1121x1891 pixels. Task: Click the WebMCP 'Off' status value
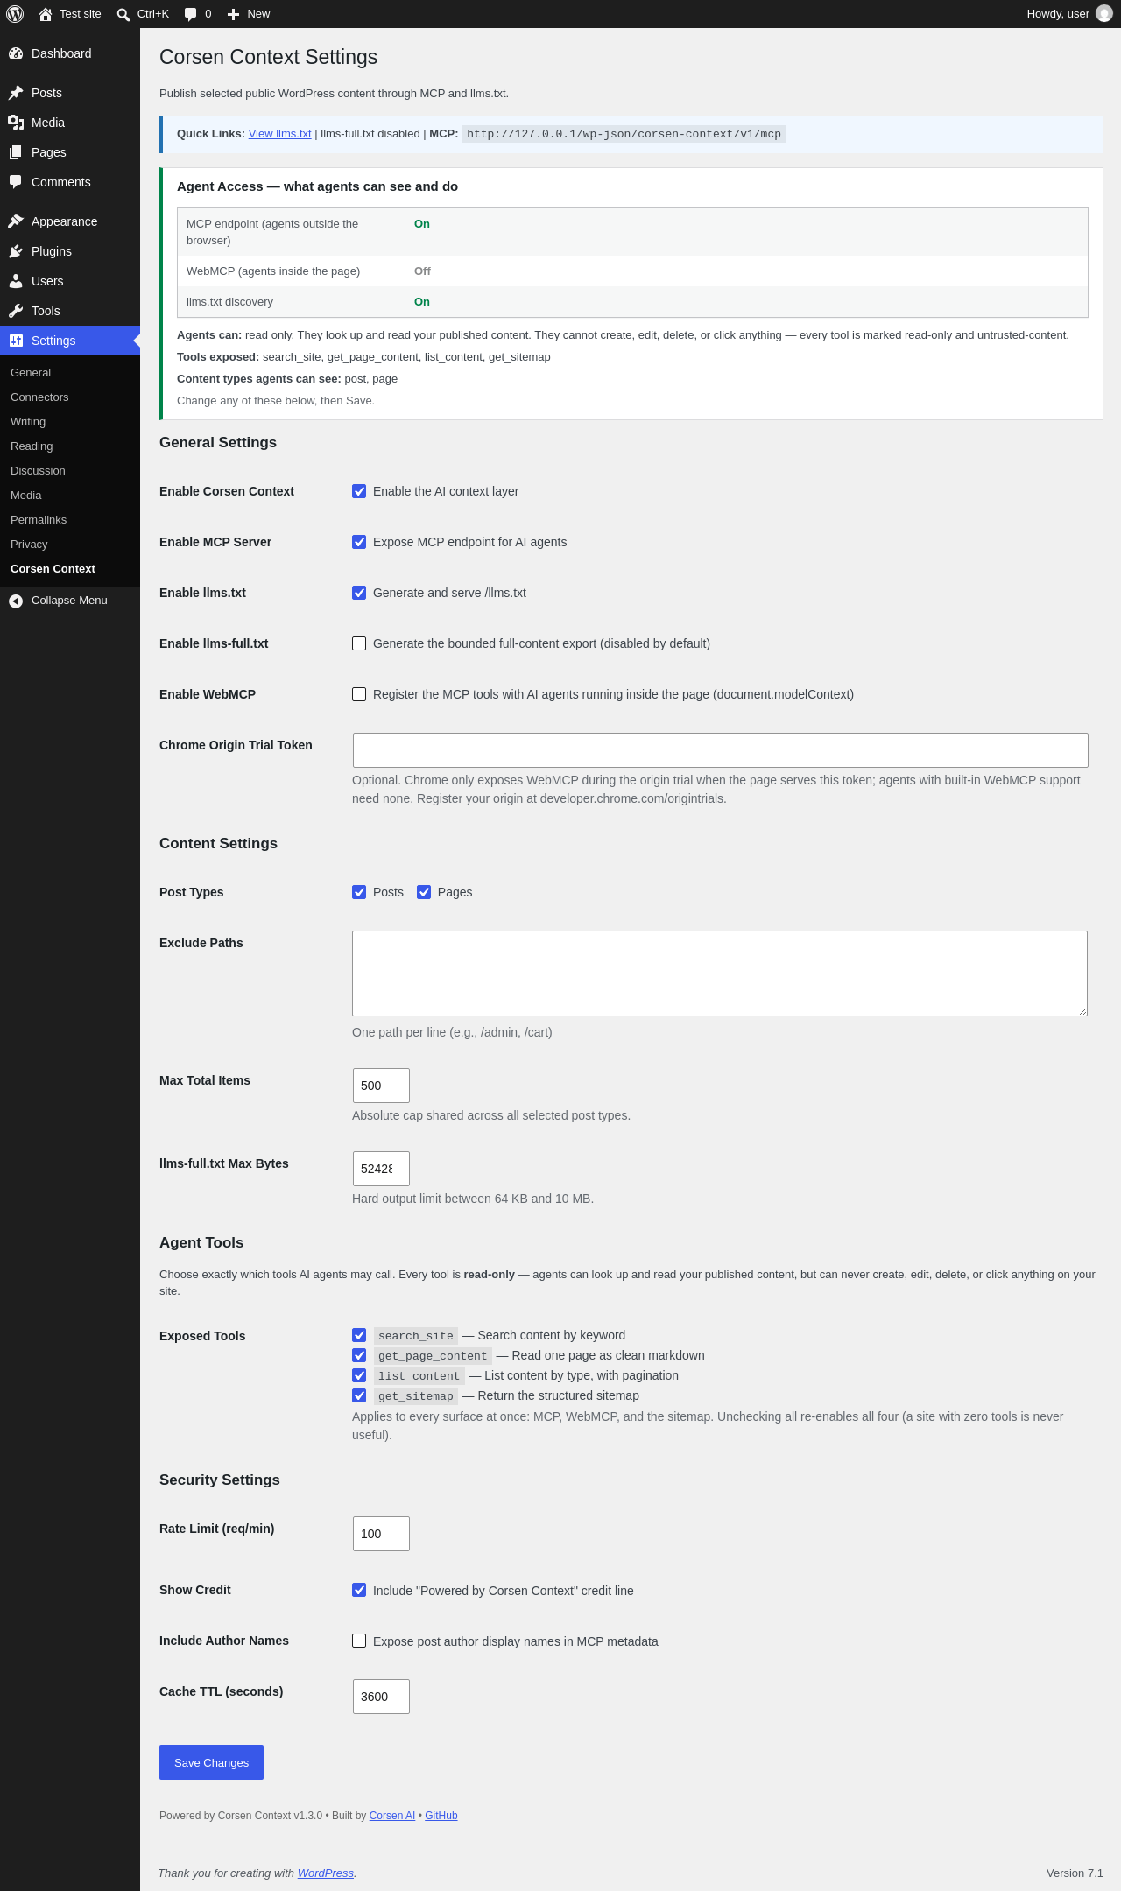(x=422, y=271)
